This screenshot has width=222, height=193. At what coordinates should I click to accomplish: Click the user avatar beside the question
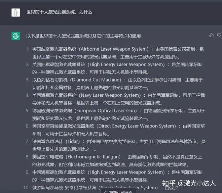(15, 12)
